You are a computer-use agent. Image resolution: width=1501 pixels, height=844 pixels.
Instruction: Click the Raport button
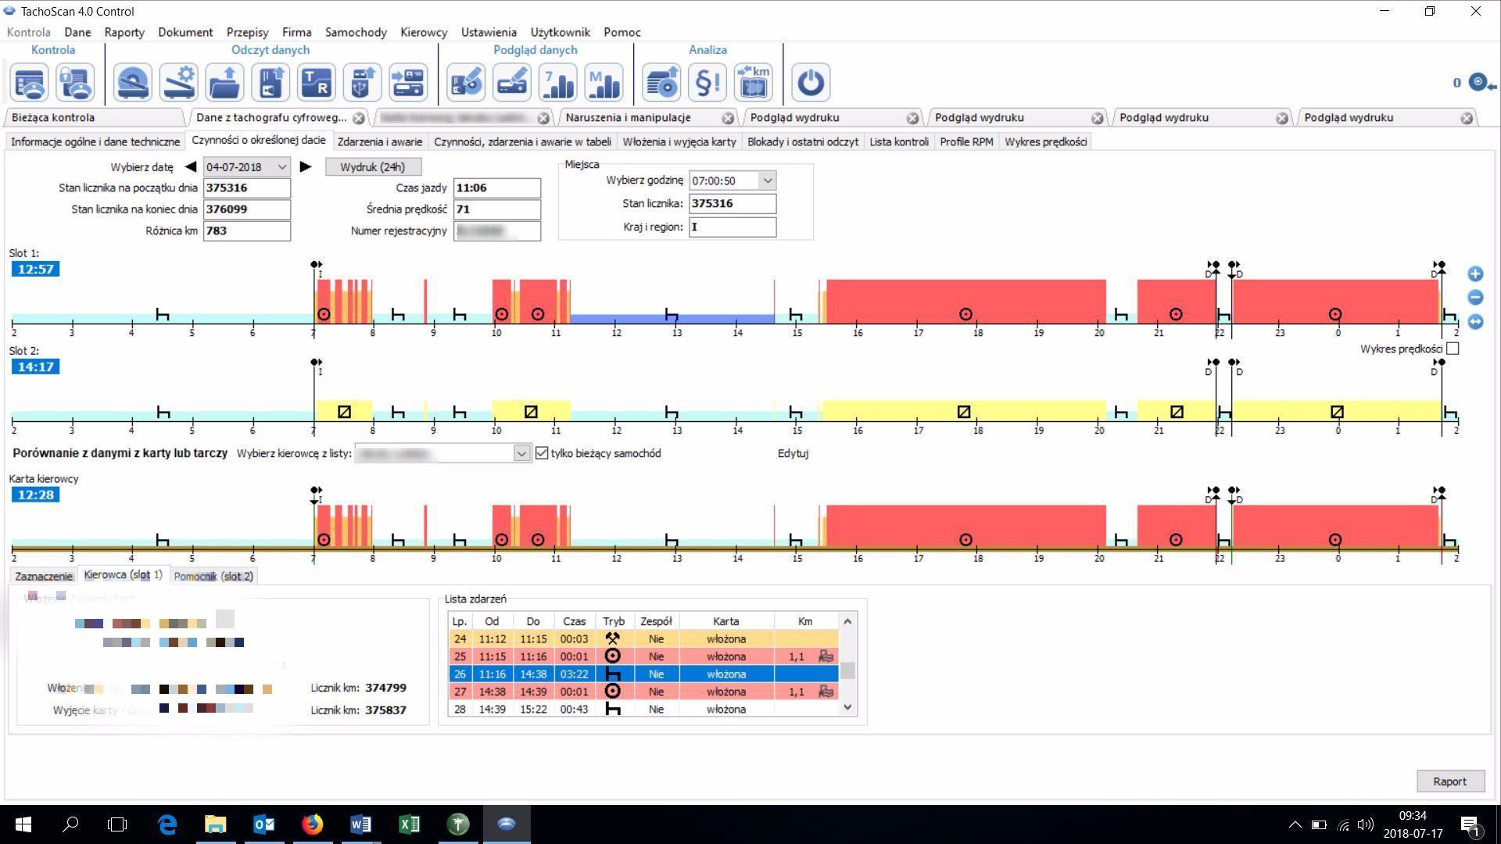pyautogui.click(x=1449, y=781)
